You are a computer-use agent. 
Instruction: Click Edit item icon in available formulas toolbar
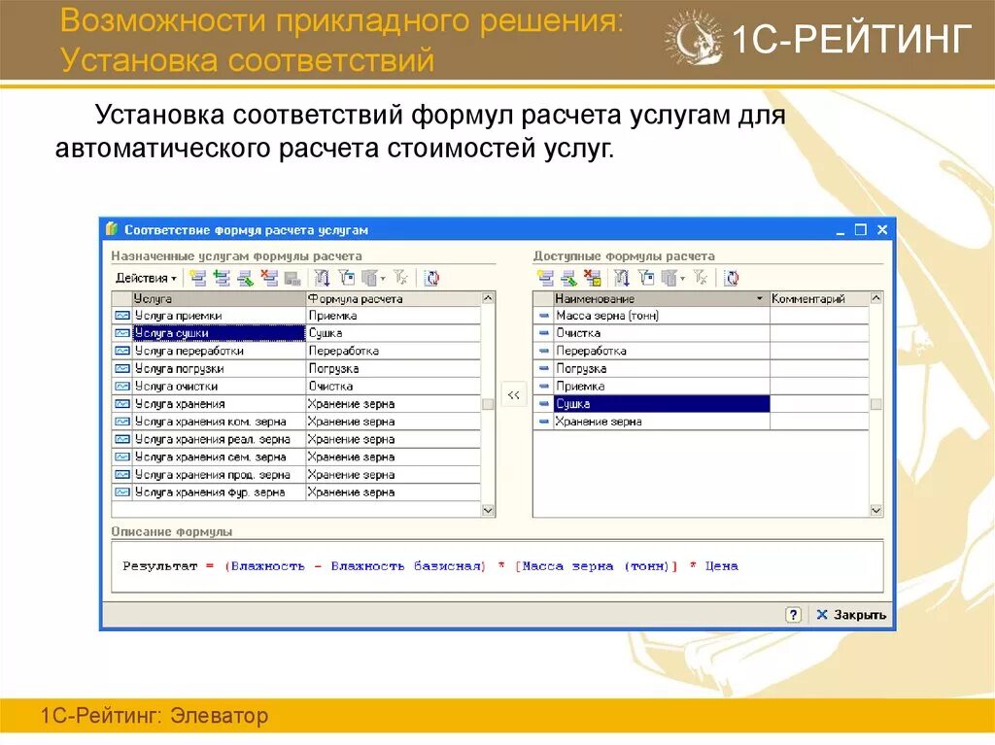tap(568, 278)
